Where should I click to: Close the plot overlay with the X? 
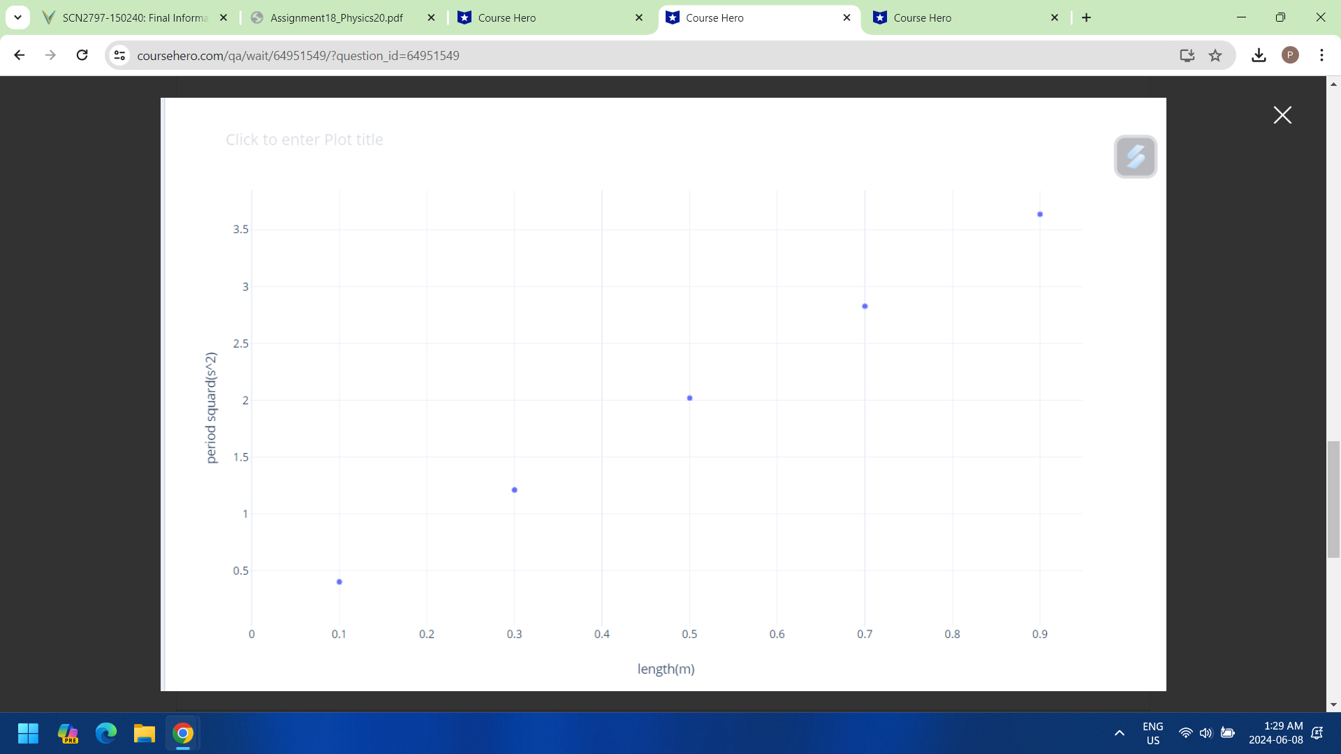[1282, 114]
